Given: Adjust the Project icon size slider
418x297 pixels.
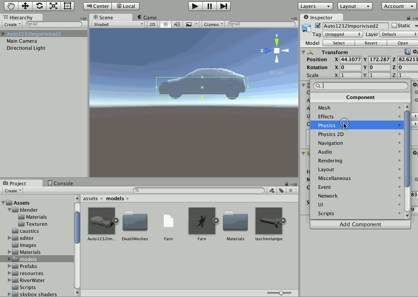Looking at the screenshot, I should pos(281,293).
